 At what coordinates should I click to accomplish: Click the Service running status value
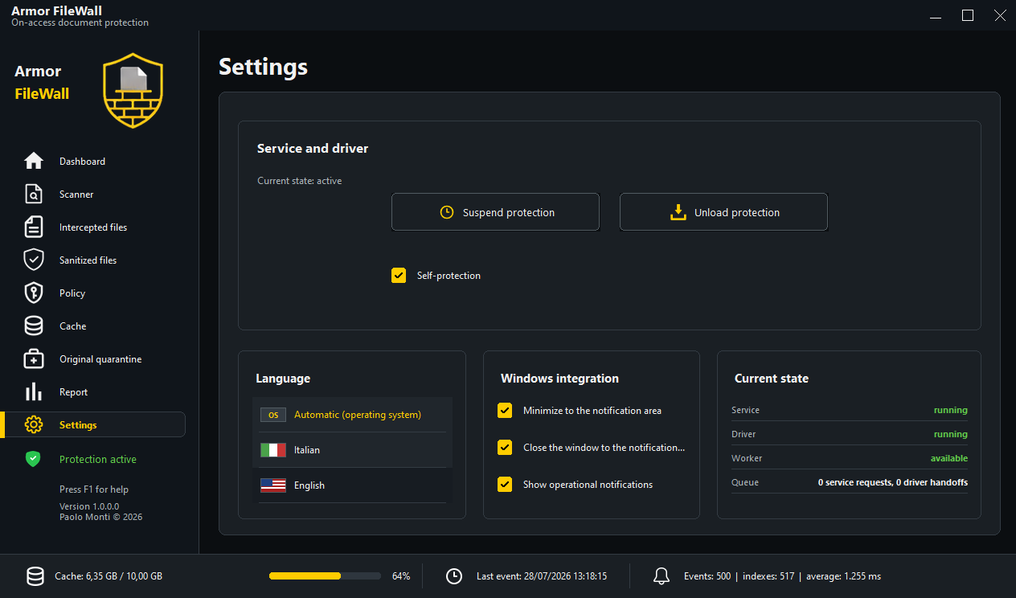(x=950, y=410)
